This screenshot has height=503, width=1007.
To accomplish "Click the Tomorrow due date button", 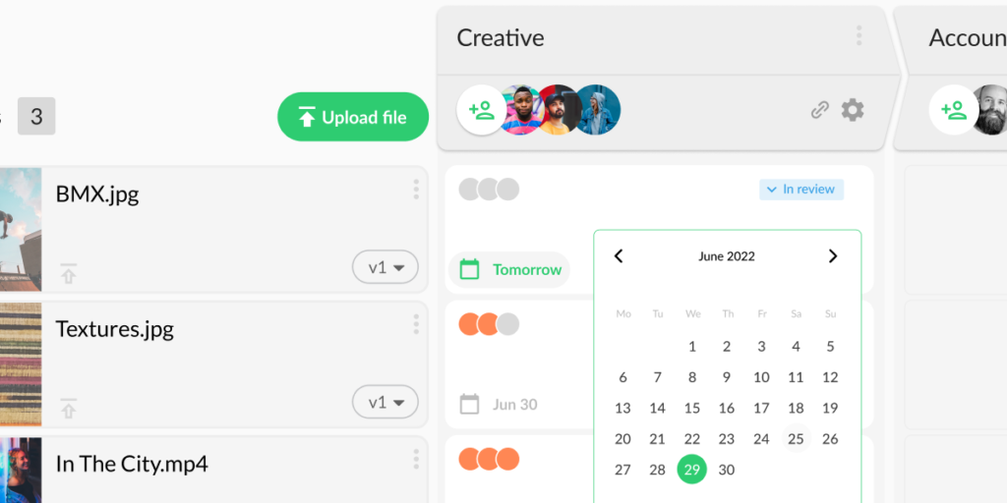I will point(510,269).
